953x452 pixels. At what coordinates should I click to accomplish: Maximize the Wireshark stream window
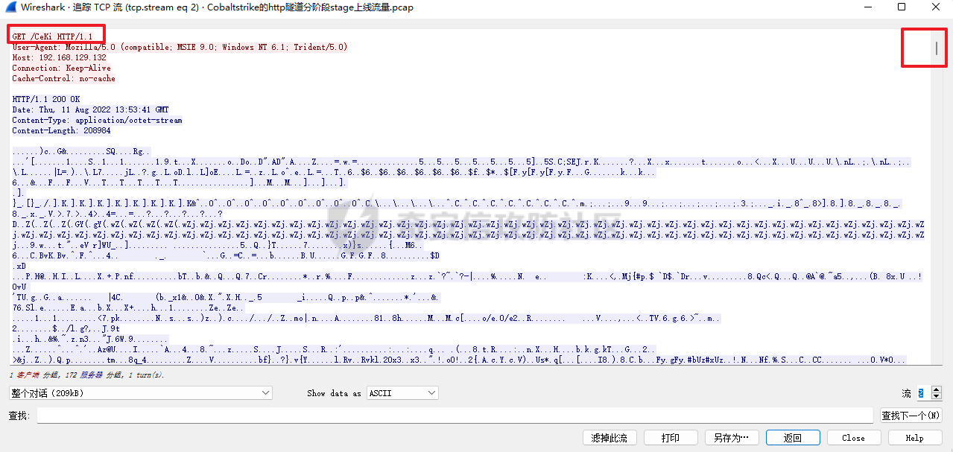(x=902, y=7)
